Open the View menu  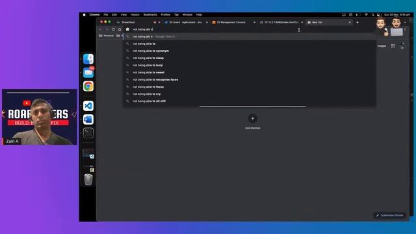pos(123,15)
